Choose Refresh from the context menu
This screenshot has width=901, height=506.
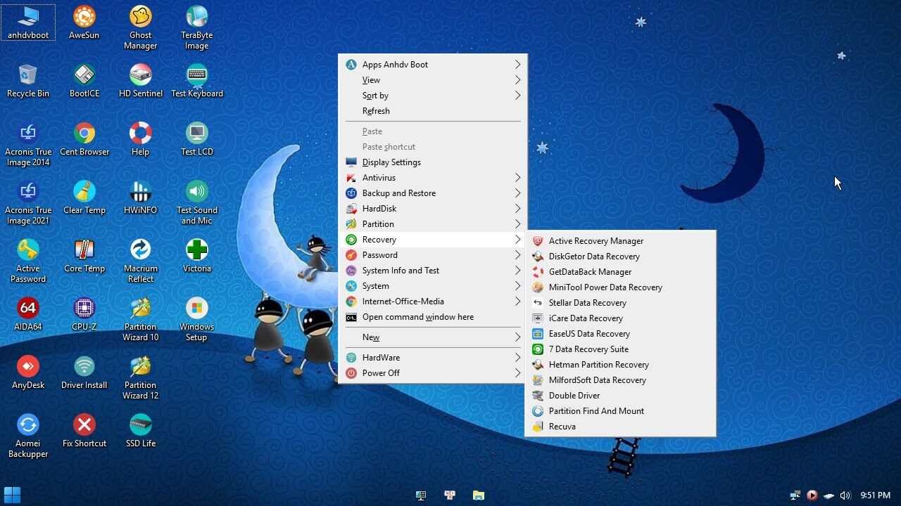click(433, 111)
